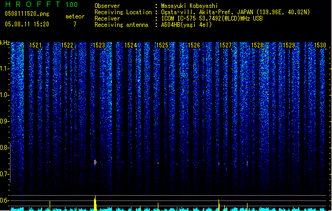Click the 0.9 frequency axis label
This screenshot has width=332, height=211.
[x=5, y=121]
